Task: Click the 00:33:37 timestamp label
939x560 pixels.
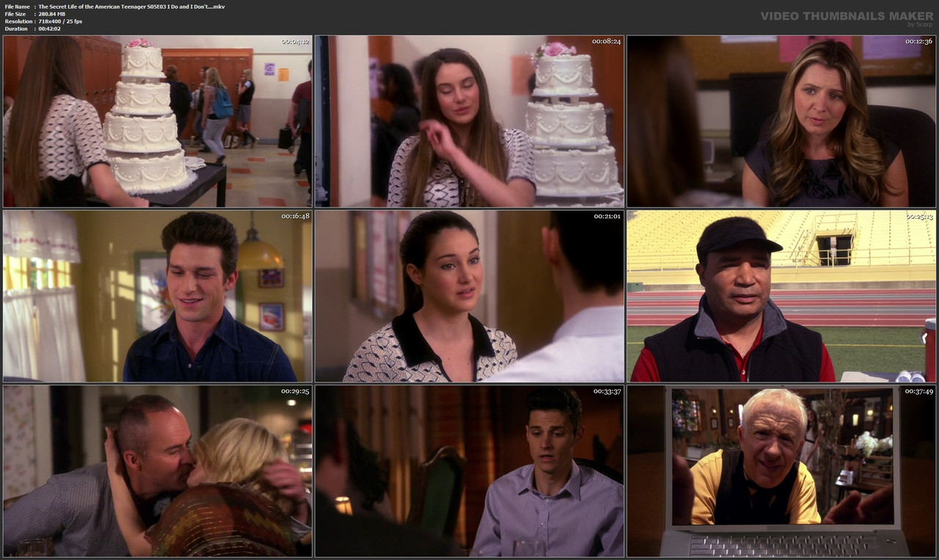Action: [x=607, y=391]
